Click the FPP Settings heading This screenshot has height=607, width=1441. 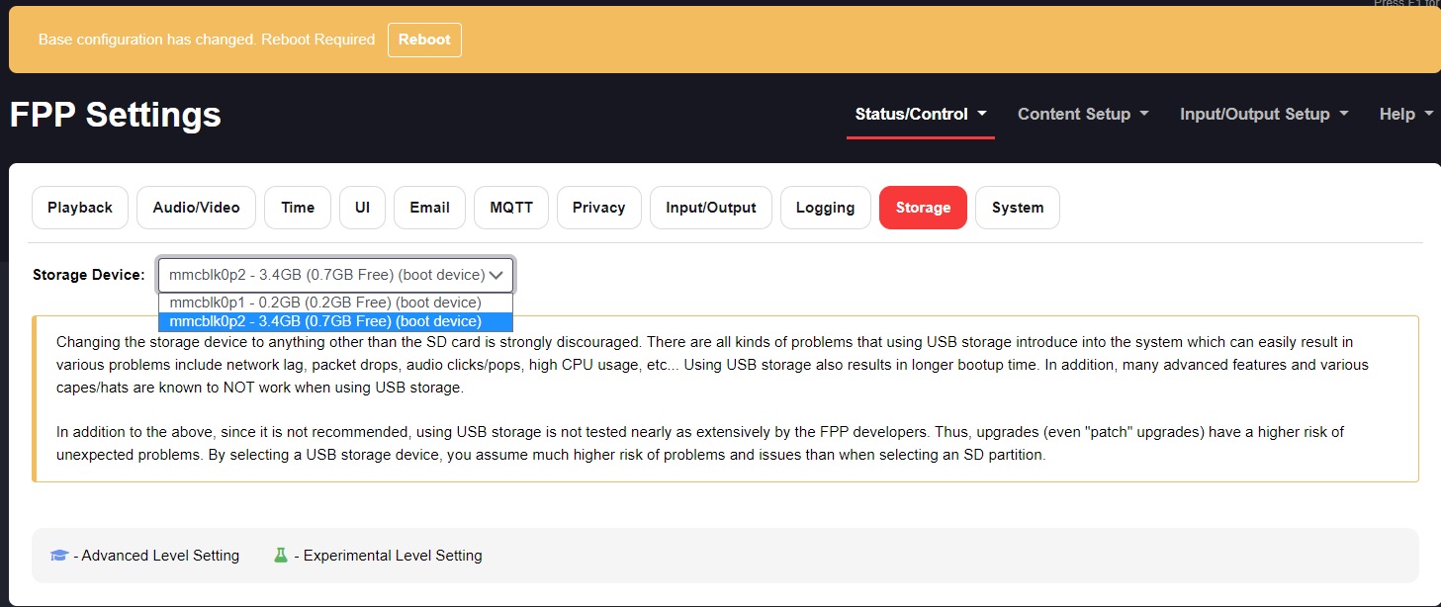[115, 116]
